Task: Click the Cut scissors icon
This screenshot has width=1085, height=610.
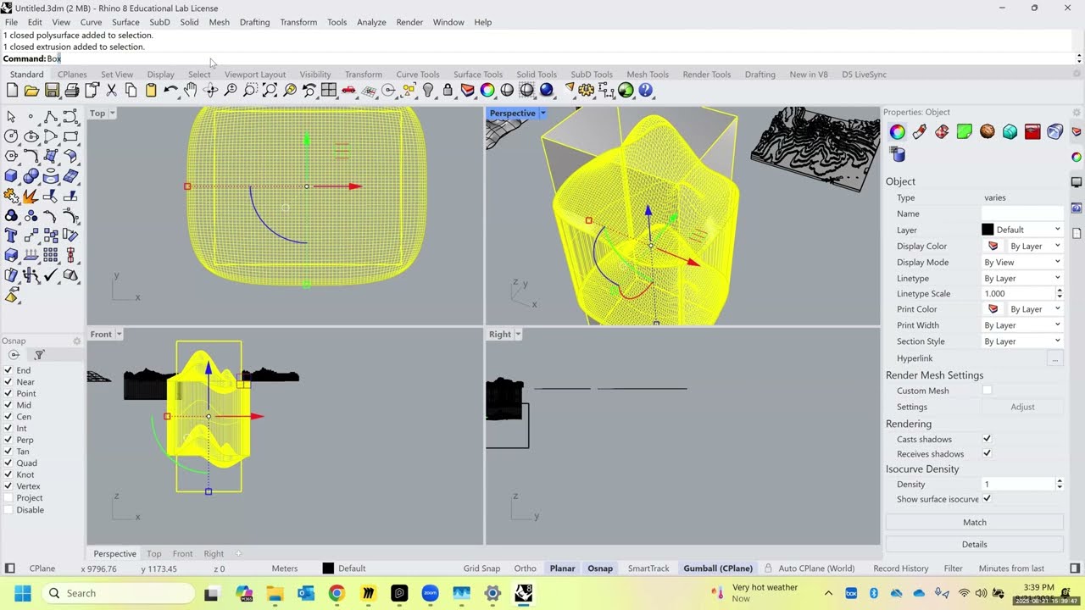Action: coord(112,90)
